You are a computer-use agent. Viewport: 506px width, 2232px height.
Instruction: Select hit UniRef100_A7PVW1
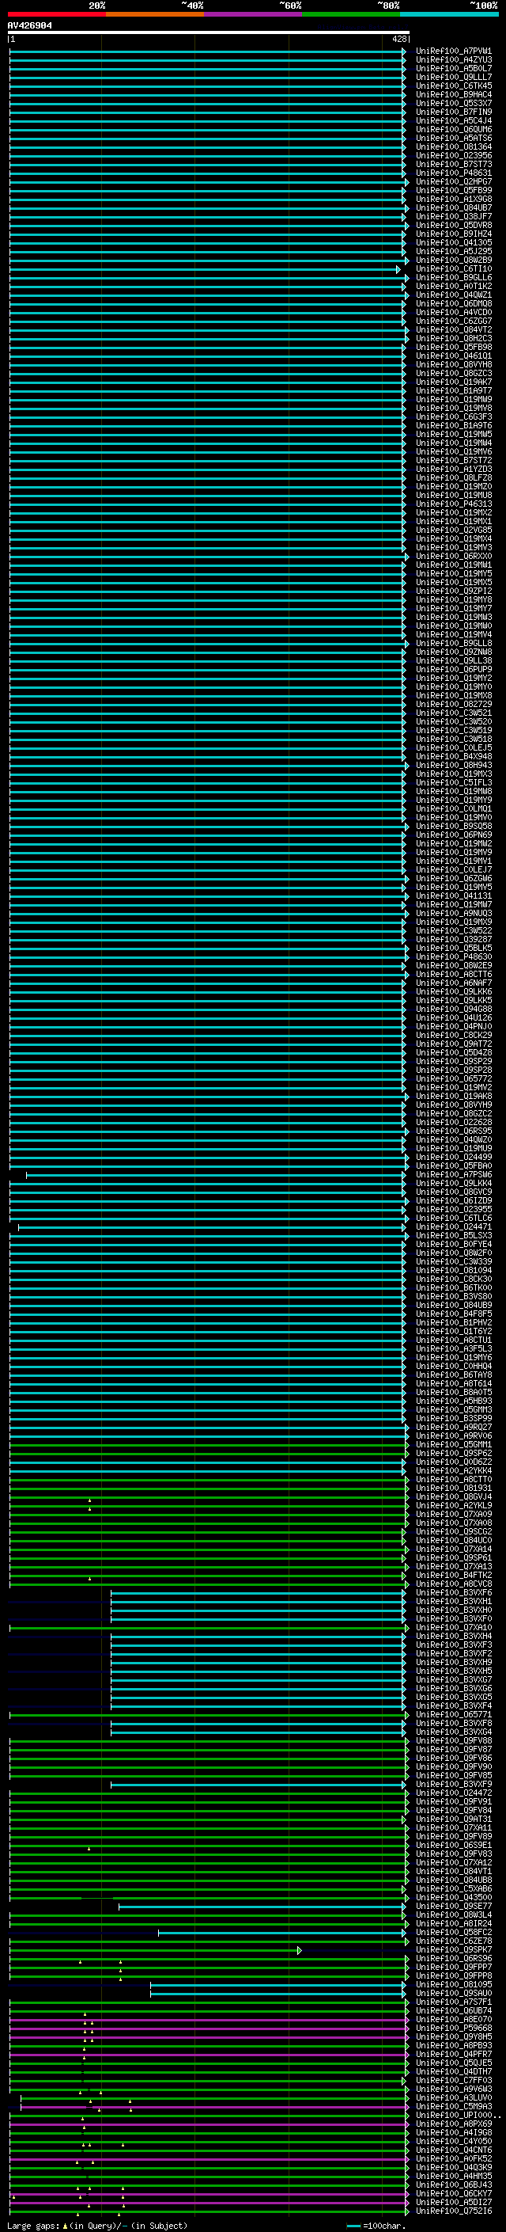[454, 51]
